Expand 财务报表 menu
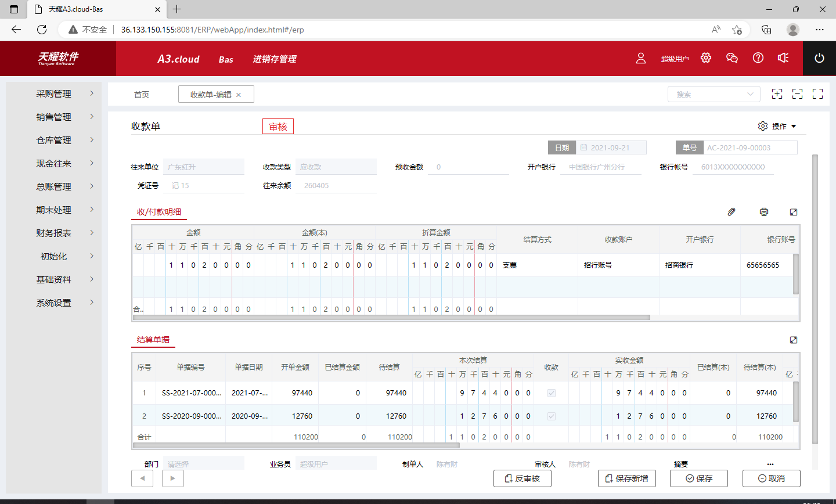This screenshot has height=504, width=836. (53, 233)
